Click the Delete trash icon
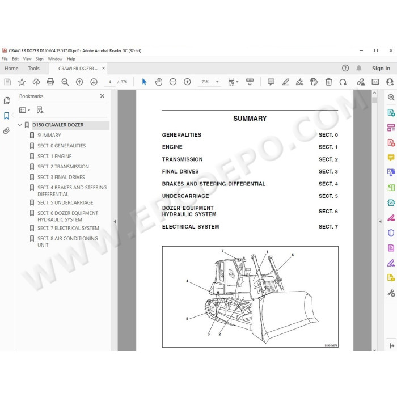 pos(328,82)
